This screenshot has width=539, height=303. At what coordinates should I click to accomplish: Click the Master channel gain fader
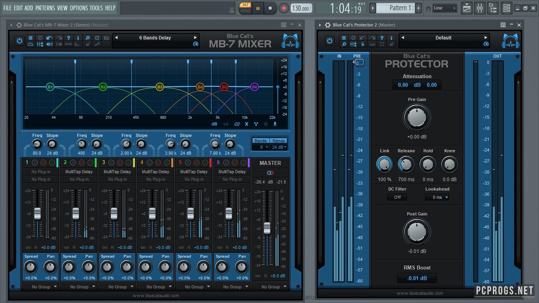tap(267, 228)
